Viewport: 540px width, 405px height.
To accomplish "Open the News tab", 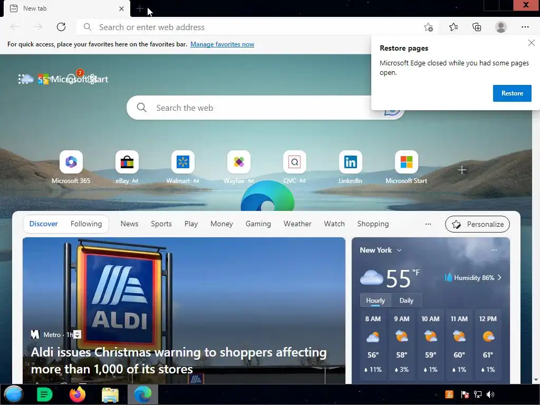I will pyautogui.click(x=130, y=224).
